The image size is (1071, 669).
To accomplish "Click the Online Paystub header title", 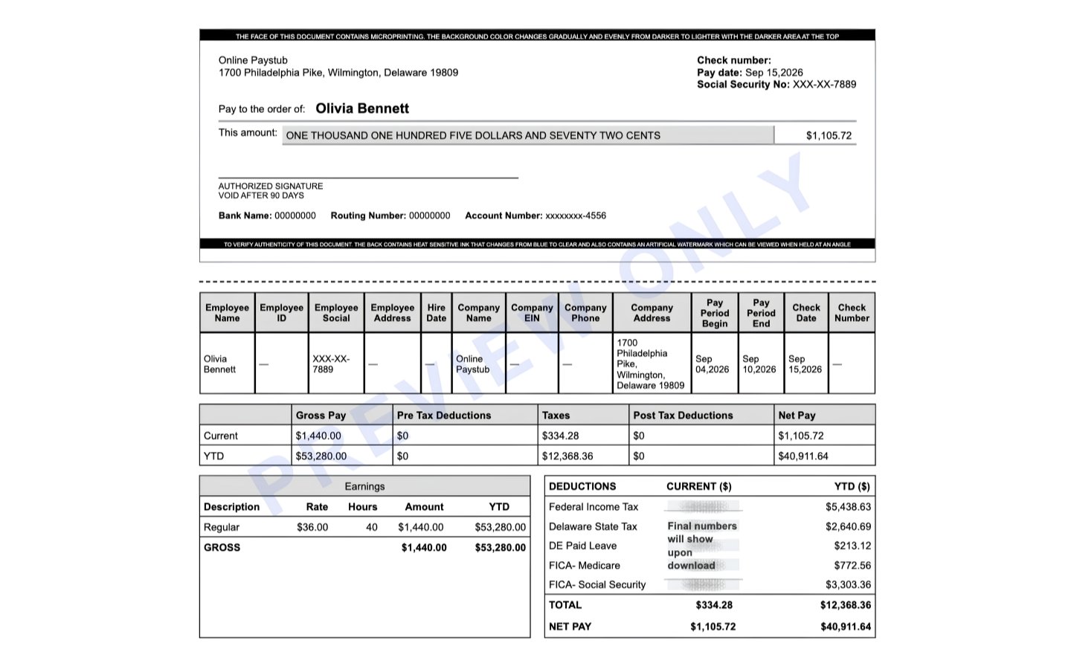I will coord(253,60).
